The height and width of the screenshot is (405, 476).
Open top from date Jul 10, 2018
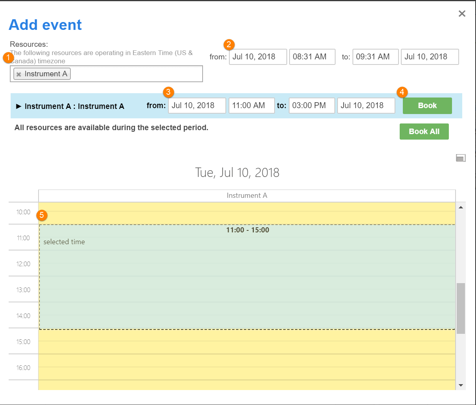(258, 57)
